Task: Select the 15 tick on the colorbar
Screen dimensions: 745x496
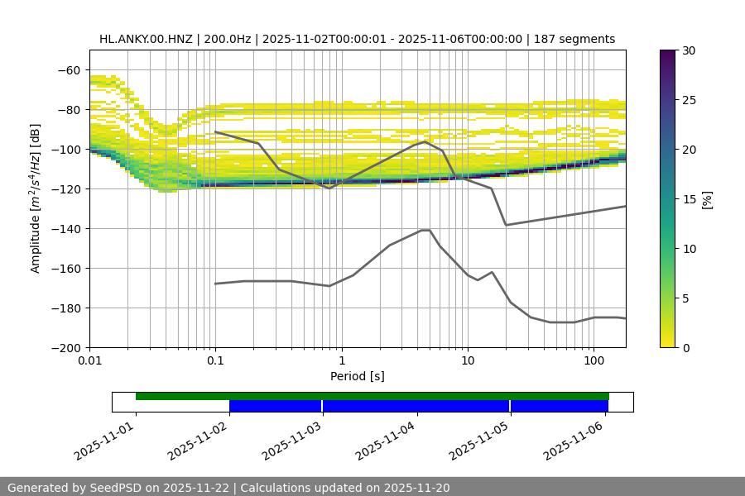Action: pyautogui.click(x=688, y=199)
